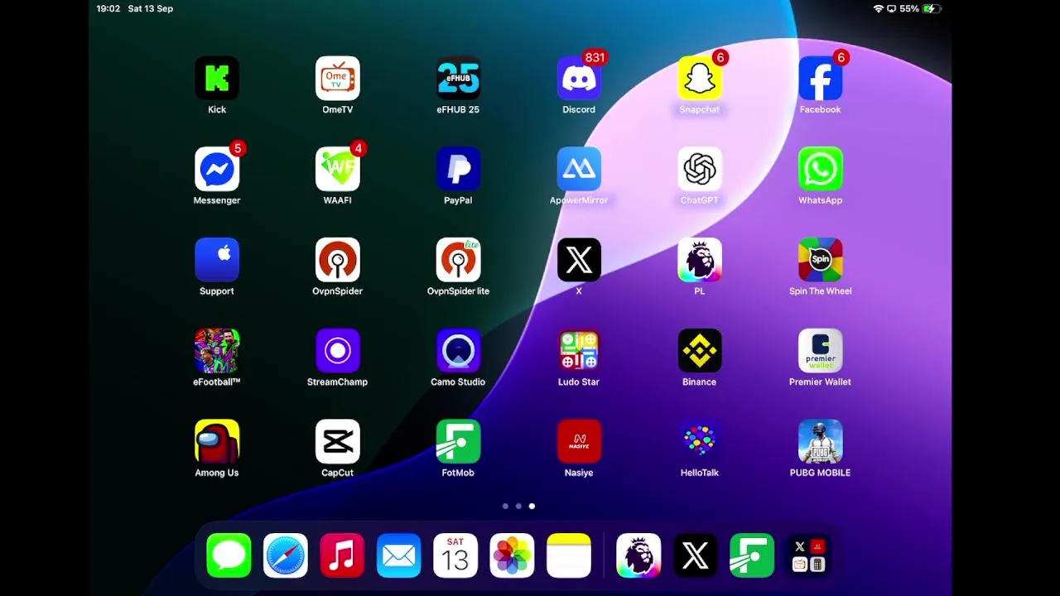1060x596 pixels.
Task: Open the Kick app
Action: (217, 79)
